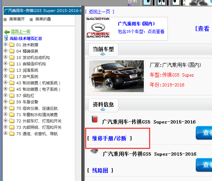Expand the 10 发动机总成机构 folder

pyautogui.click(x=5, y=57)
